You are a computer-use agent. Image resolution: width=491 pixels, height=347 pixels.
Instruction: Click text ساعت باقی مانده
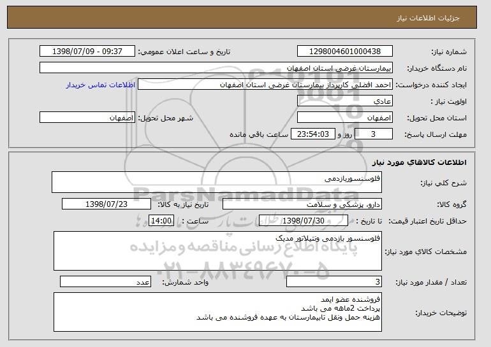pos(259,135)
